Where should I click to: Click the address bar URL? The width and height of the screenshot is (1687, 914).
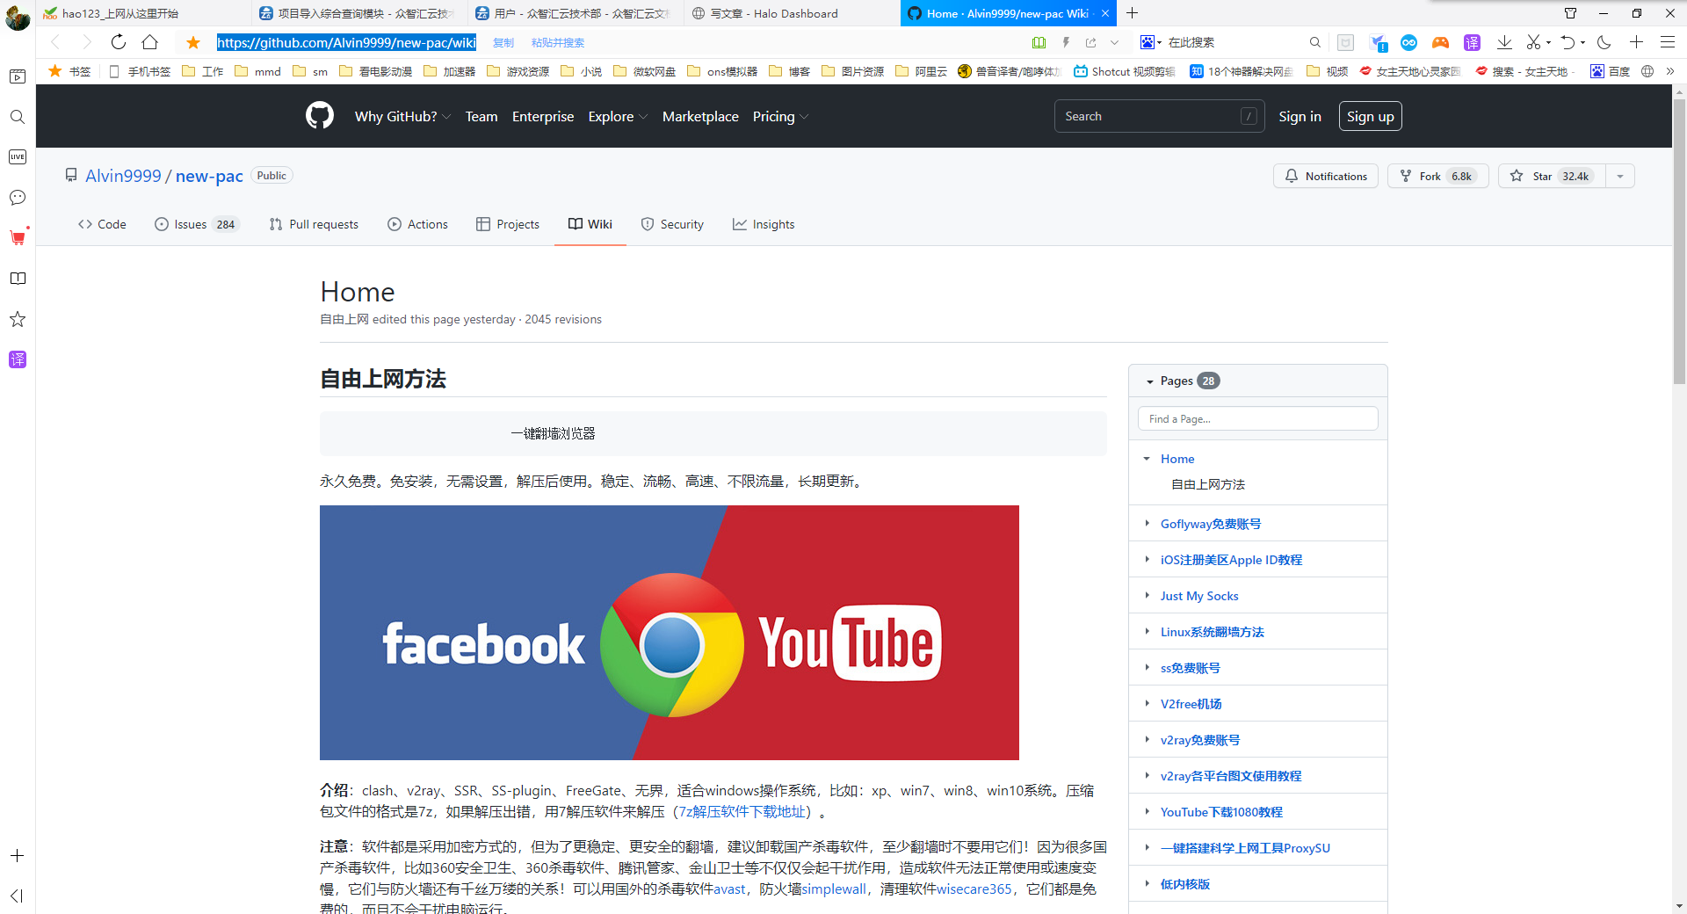tap(346, 42)
